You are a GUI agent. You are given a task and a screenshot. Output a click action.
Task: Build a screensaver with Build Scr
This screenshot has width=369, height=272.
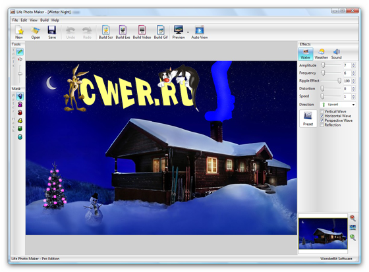tap(105, 32)
